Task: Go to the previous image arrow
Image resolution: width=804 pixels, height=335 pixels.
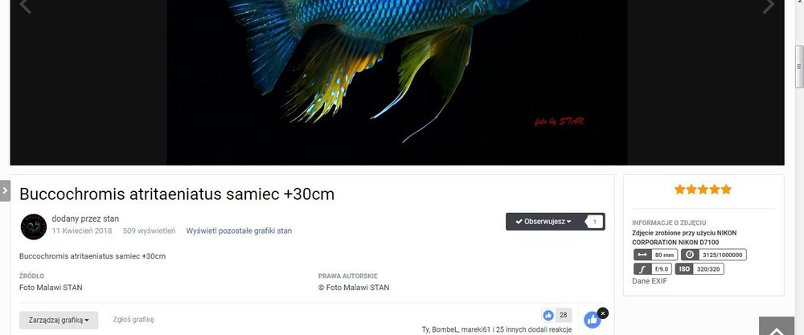Action: coord(26,6)
